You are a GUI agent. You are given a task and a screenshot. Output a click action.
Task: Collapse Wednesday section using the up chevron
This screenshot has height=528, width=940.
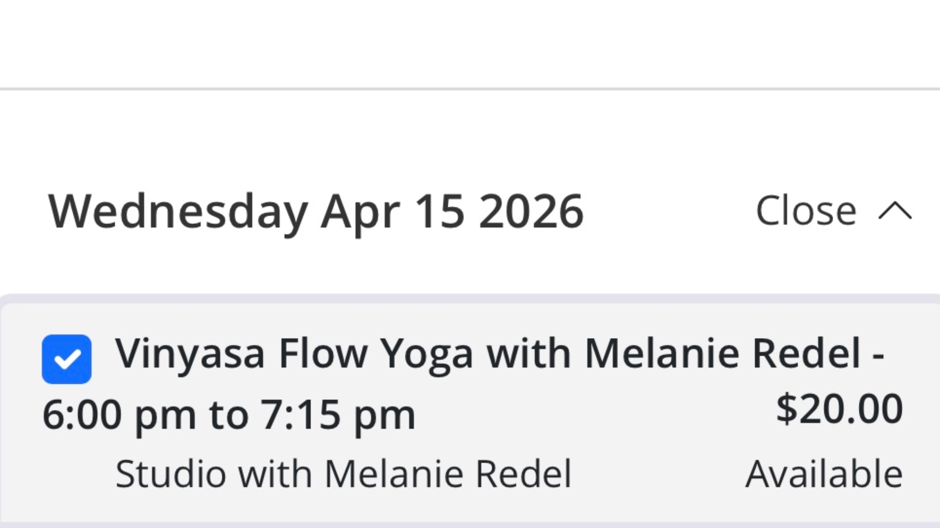pyautogui.click(x=895, y=211)
